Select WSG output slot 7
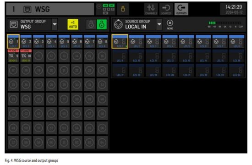 click(x=89, y=41)
